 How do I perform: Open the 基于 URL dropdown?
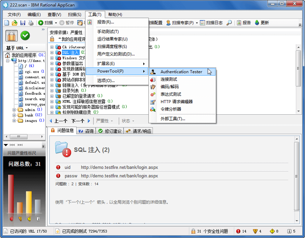[17, 48]
